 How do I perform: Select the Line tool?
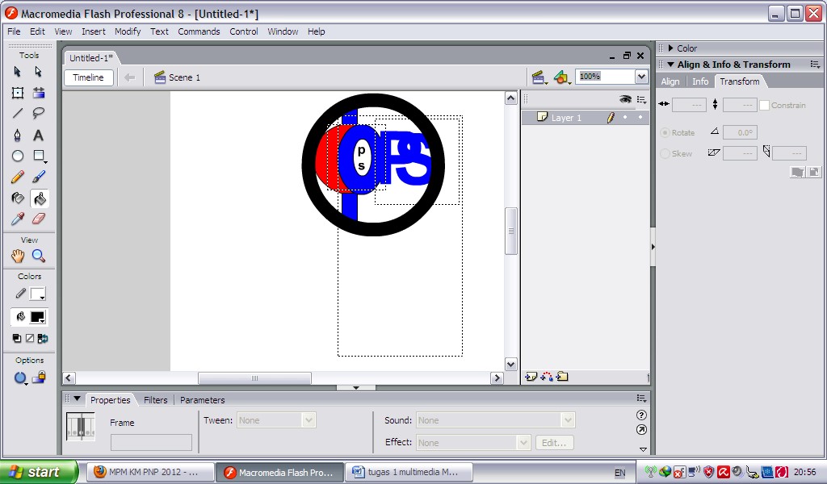pyautogui.click(x=18, y=113)
